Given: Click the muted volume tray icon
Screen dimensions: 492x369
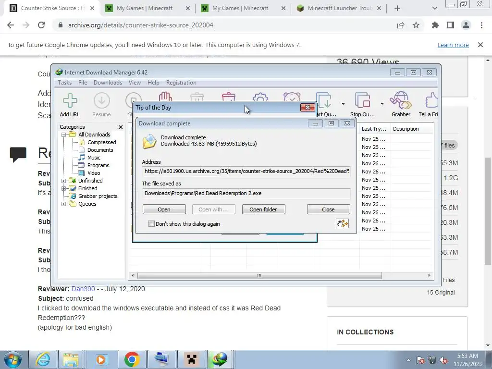Looking at the screenshot, I should pyautogui.click(x=443, y=360).
